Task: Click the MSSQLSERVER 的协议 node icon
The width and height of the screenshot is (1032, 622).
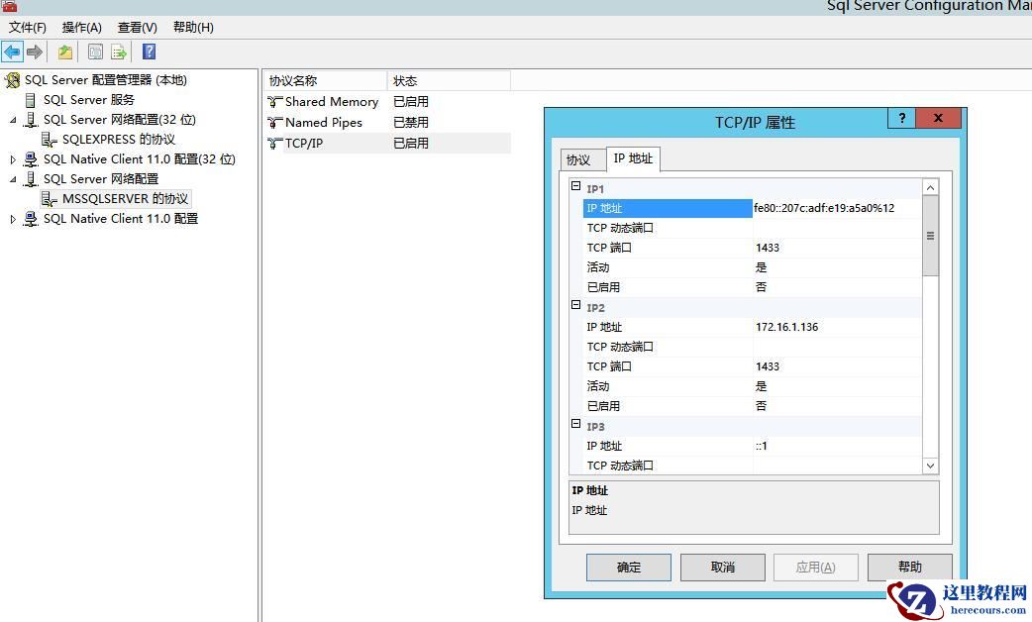Action: [51, 198]
